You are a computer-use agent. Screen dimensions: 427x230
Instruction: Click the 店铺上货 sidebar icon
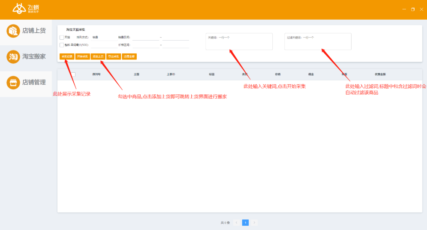(13, 31)
